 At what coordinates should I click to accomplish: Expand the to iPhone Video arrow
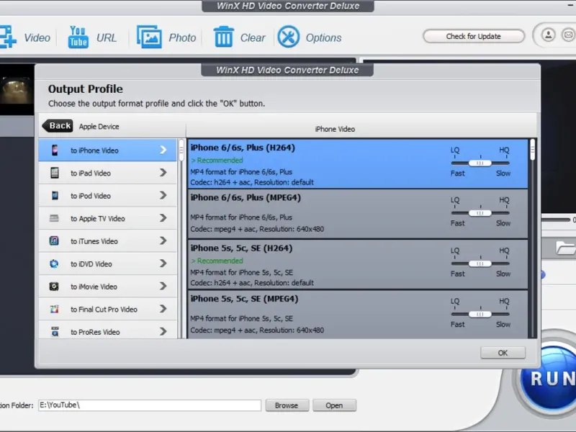(163, 150)
